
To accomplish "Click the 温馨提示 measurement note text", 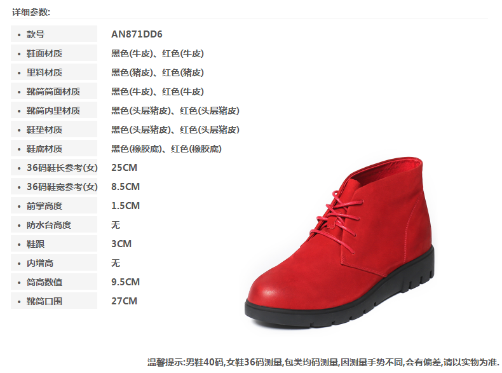I will 323,362.
